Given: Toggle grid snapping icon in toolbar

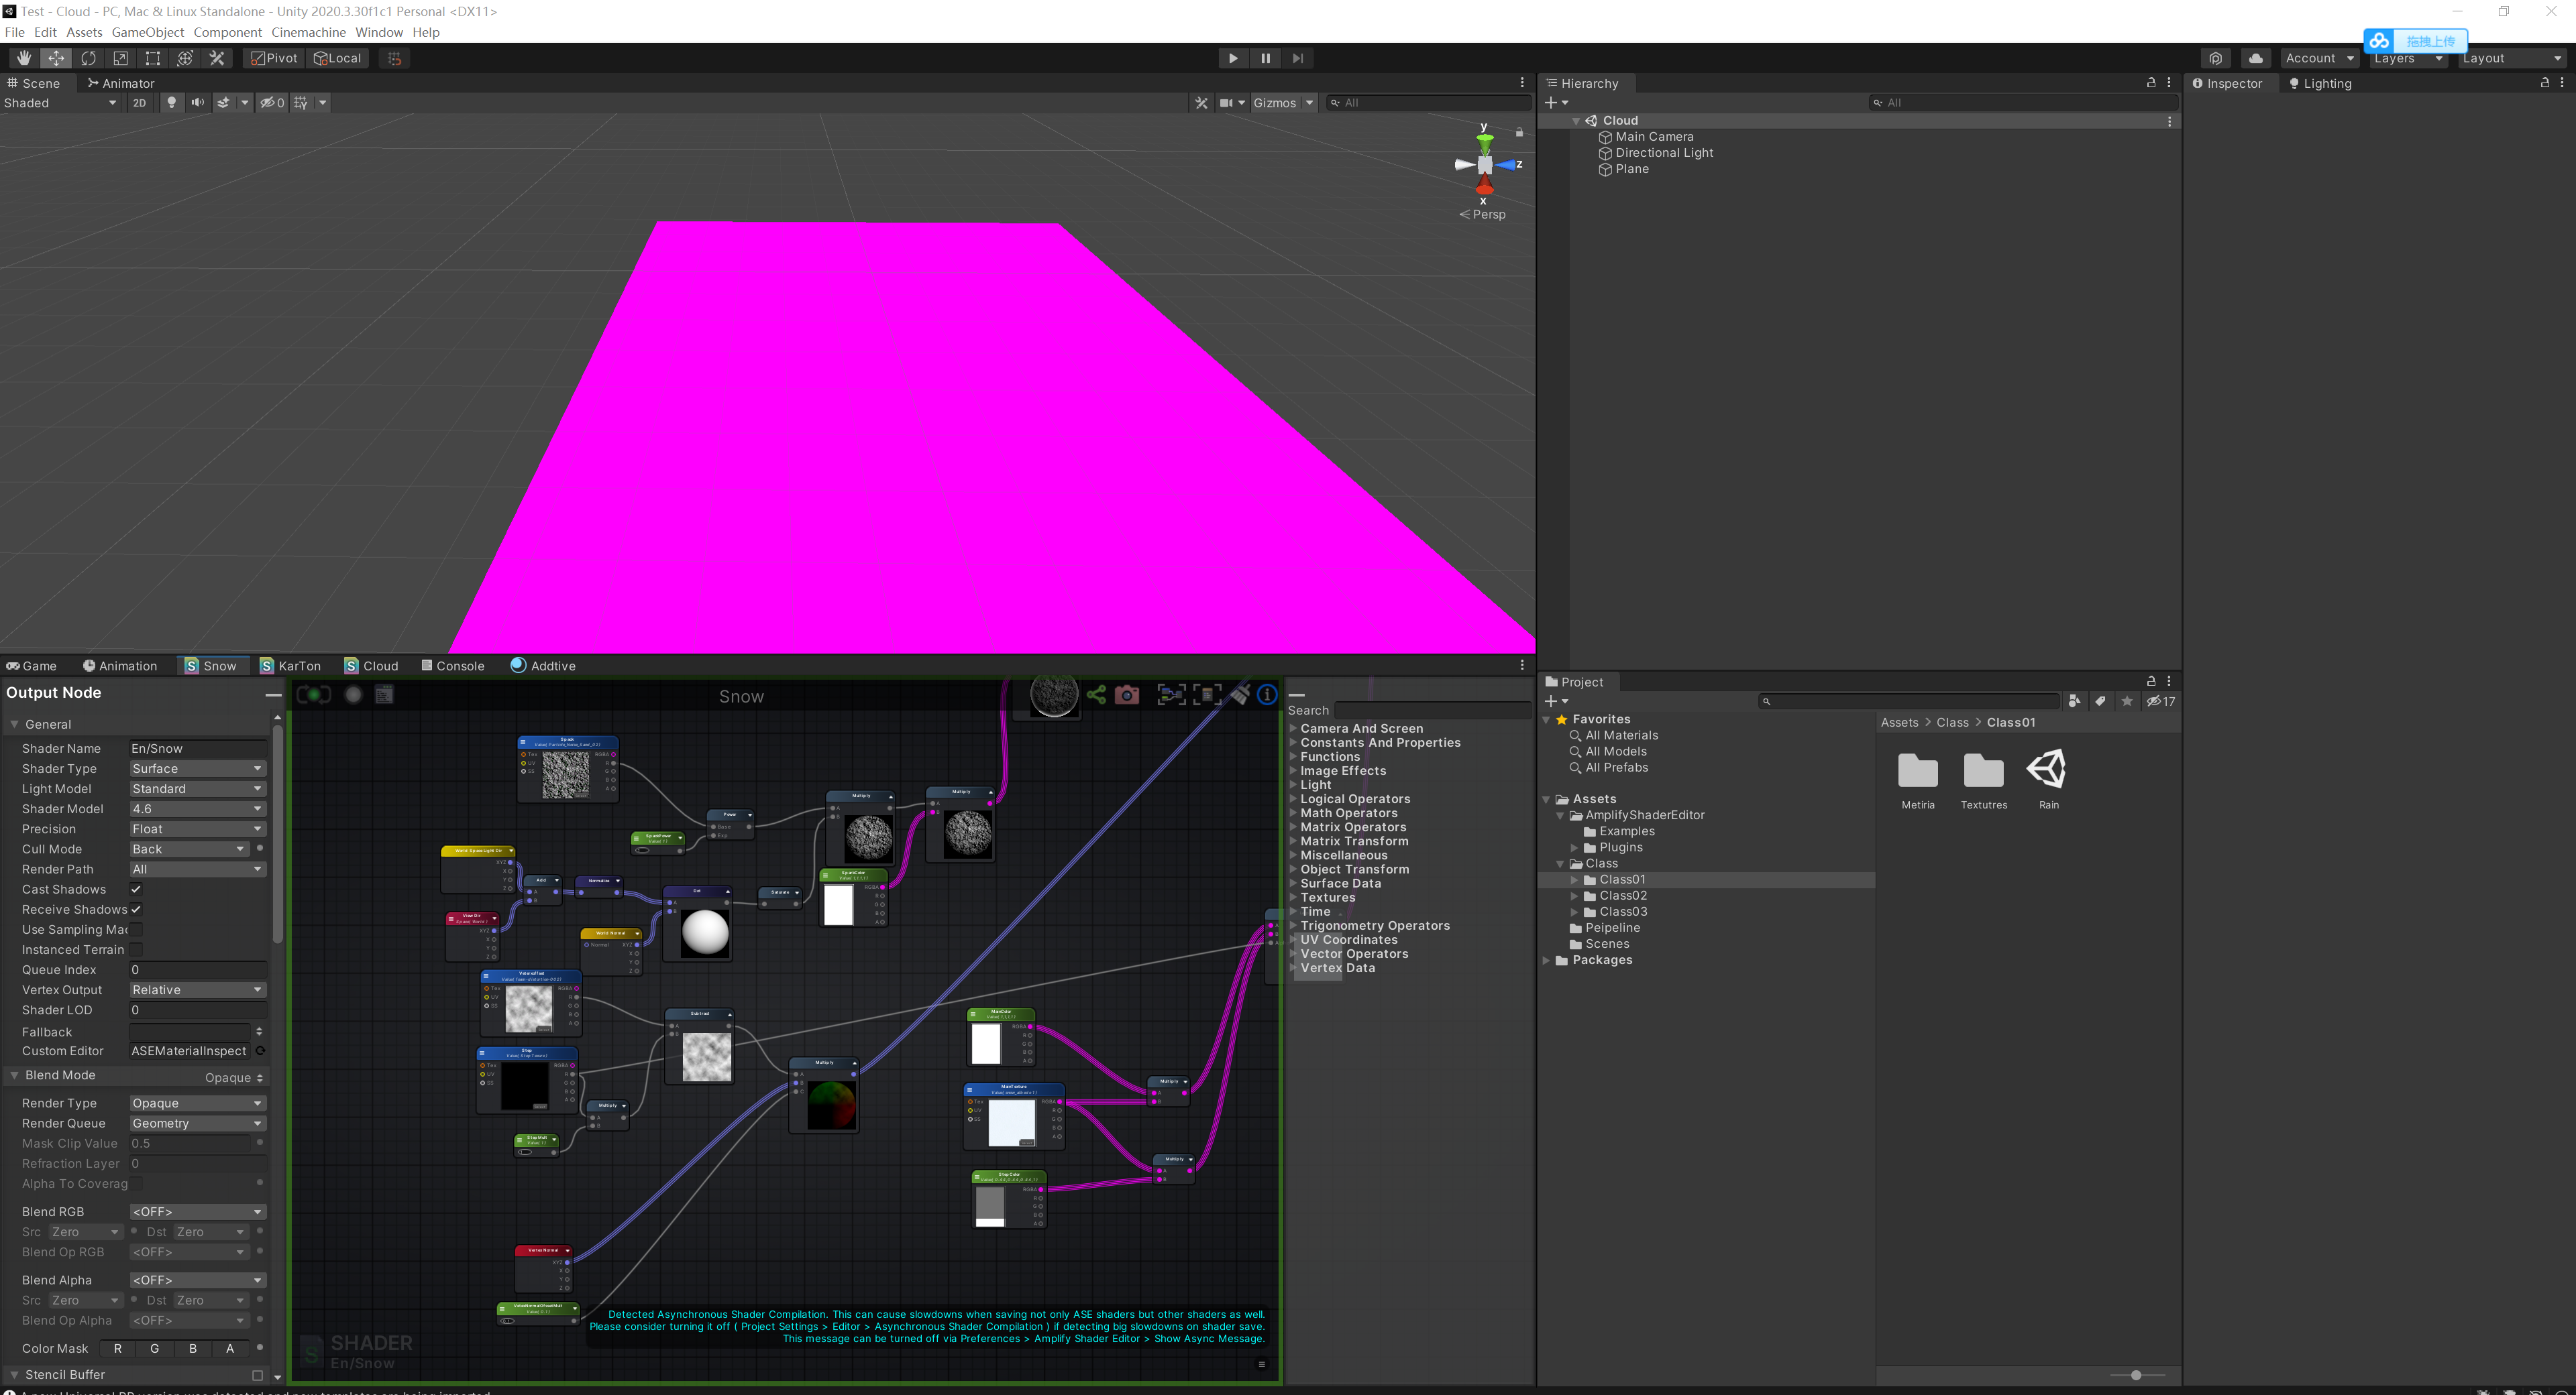Looking at the screenshot, I should (394, 58).
